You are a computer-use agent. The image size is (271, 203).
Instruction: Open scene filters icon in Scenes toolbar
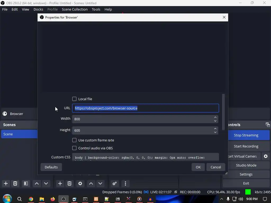tap(26, 183)
